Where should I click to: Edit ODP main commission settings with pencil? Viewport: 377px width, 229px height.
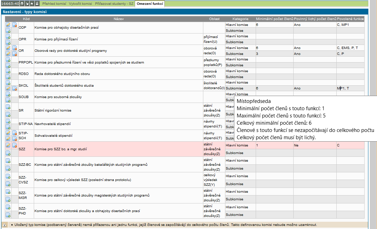[x=8, y=25]
